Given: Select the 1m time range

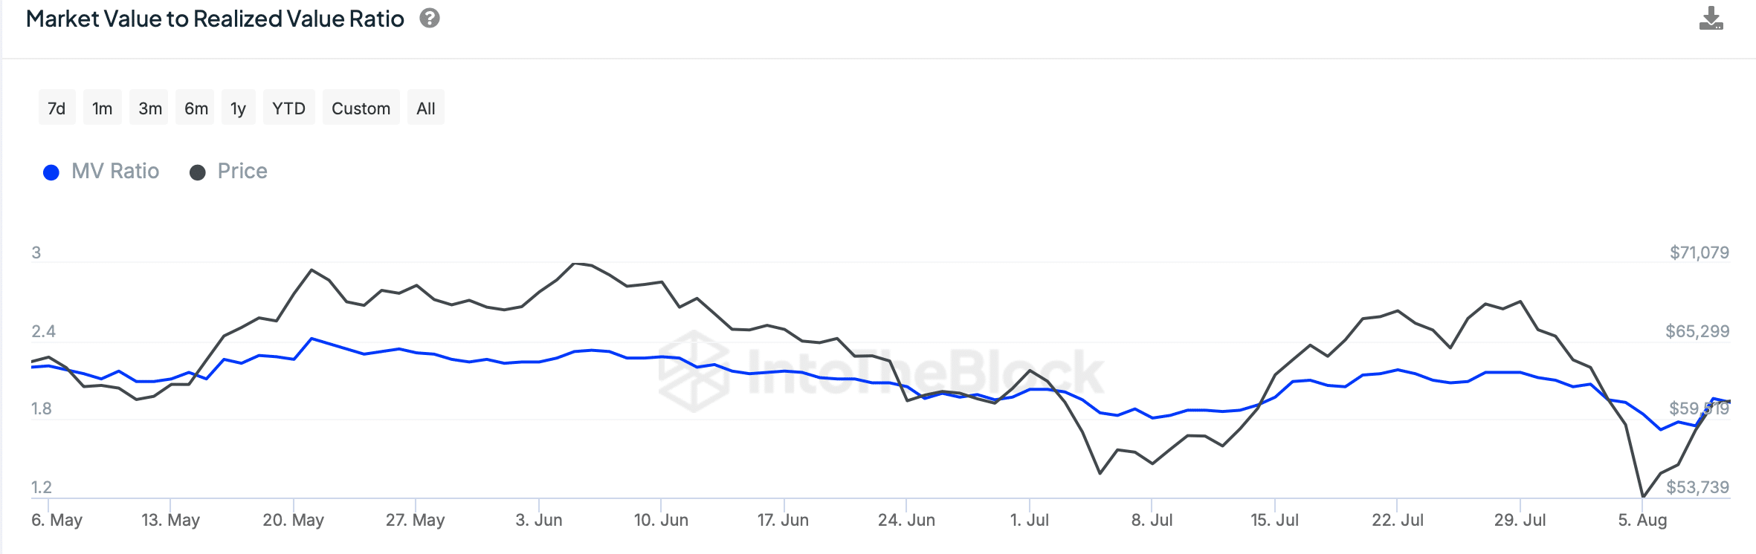Looking at the screenshot, I should tap(103, 108).
